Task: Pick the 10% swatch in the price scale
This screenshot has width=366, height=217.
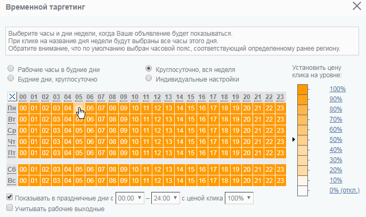Action: 303,181
